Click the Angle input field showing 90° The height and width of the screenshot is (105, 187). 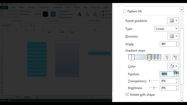pyautogui.click(x=167, y=44)
